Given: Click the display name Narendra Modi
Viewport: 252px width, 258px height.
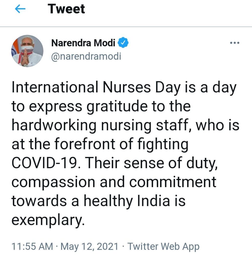Looking at the screenshot, I should [83, 43].
